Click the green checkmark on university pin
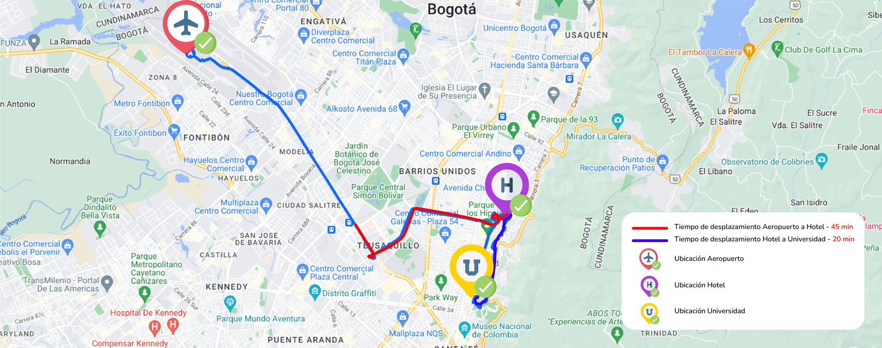This screenshot has height=348, width=882. [x=485, y=287]
